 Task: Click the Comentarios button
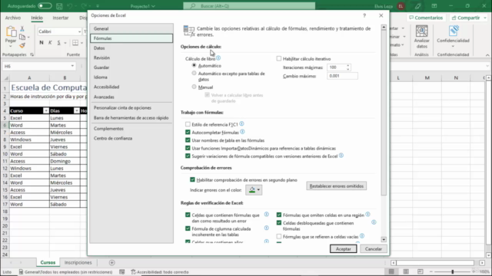[426, 18]
